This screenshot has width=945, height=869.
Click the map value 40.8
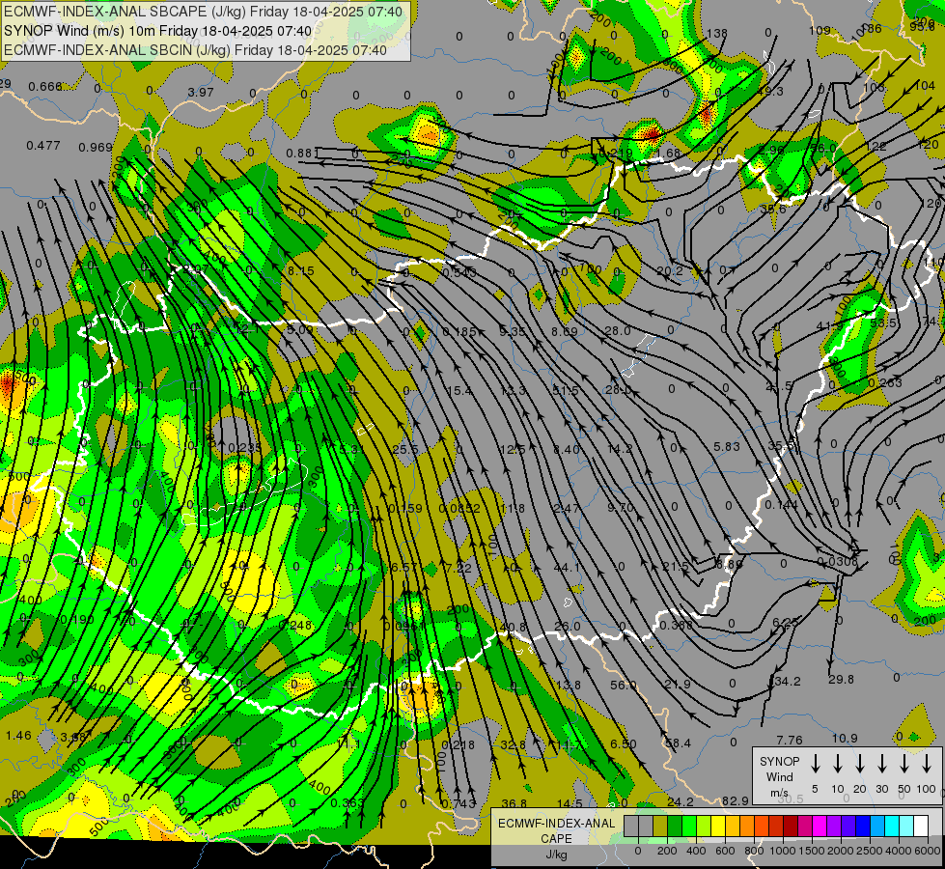pos(514,627)
